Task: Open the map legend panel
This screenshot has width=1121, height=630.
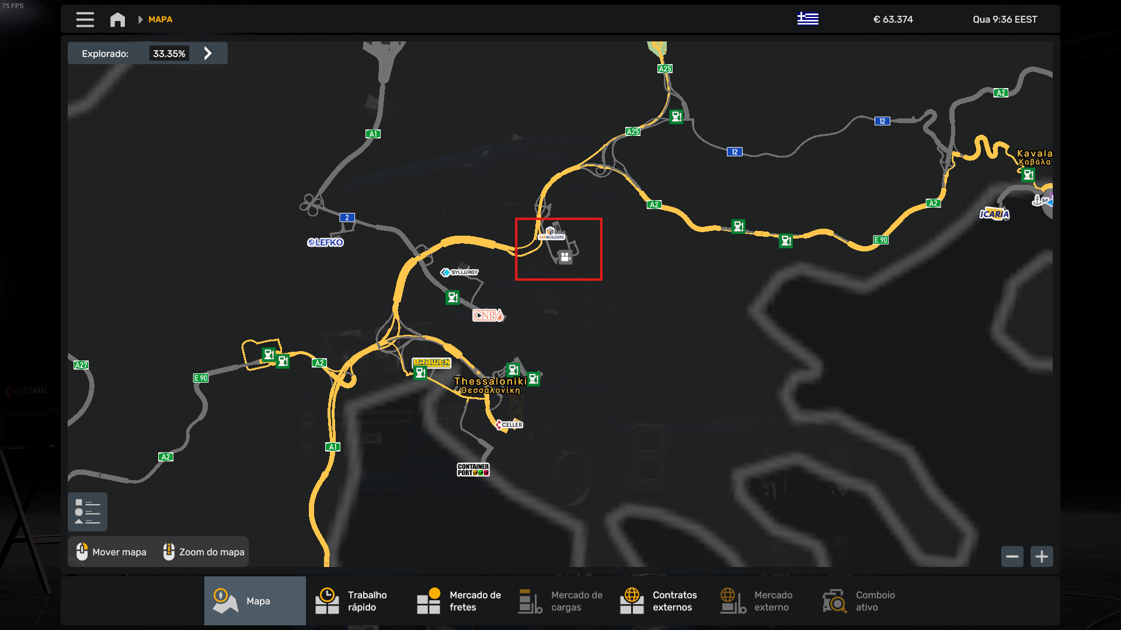Action: coord(88,512)
